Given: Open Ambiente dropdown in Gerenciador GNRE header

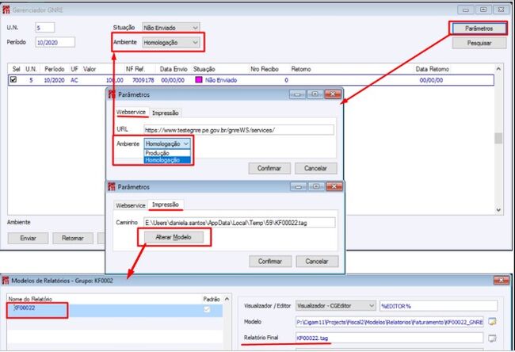Looking at the screenshot, I should pos(171,42).
